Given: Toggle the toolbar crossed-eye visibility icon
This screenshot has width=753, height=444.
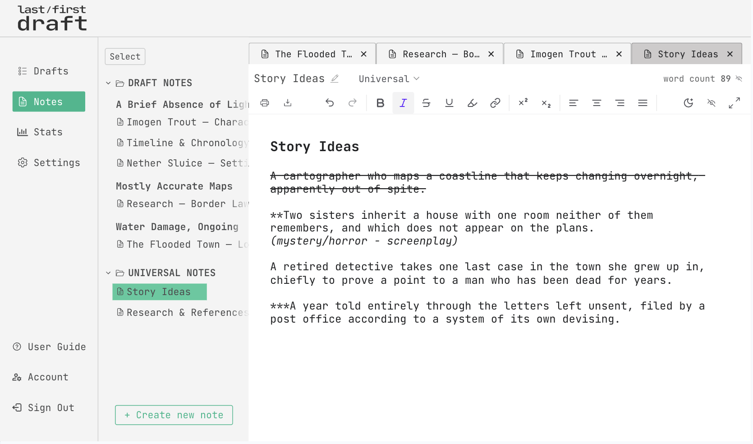Looking at the screenshot, I should 712,103.
